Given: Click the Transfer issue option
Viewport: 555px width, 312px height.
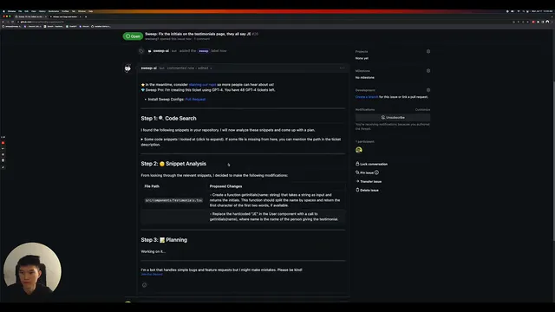Looking at the screenshot, I should 369,181.
